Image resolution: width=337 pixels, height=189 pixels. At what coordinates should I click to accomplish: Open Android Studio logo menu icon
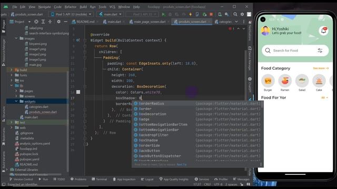(6, 7)
